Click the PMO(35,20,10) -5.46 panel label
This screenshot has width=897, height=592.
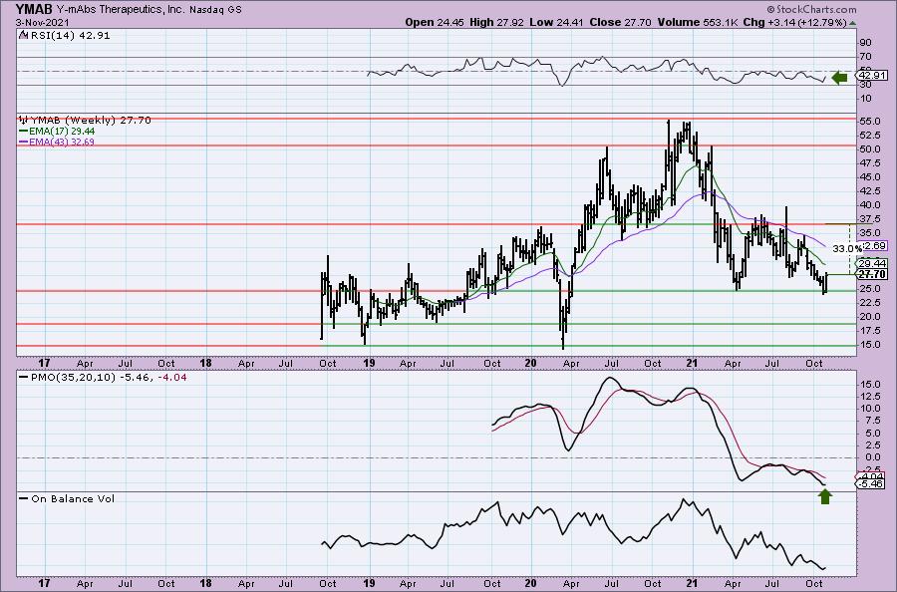(x=85, y=378)
